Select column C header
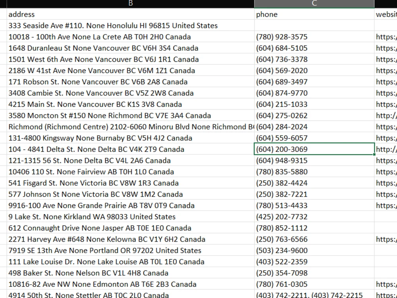The height and width of the screenshot is (298, 397). [x=314, y=4]
